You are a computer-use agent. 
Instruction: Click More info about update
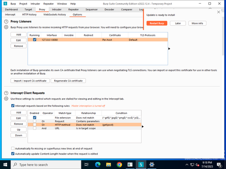pyautogui.click(x=198, y=23)
